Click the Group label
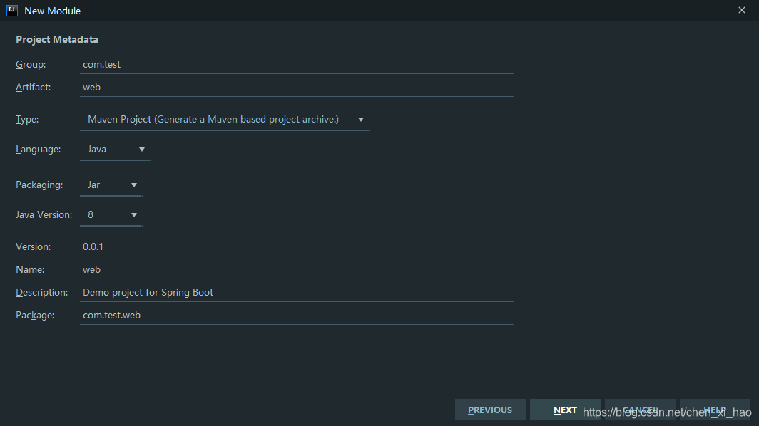Screen dimensions: 759x426 (x=31, y=64)
